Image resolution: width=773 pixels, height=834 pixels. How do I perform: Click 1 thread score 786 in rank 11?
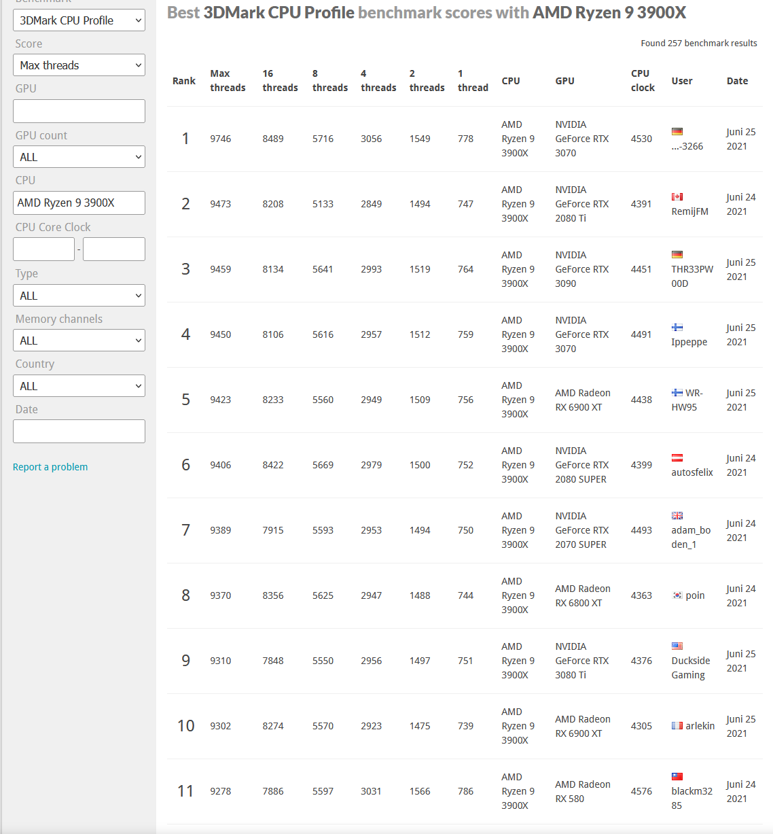click(465, 791)
